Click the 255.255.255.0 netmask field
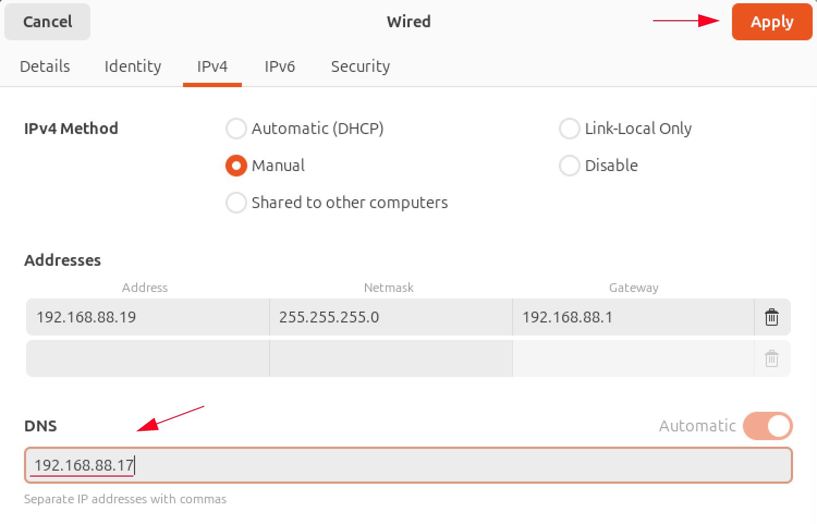Image resolution: width=817 pixels, height=524 pixels. tap(391, 317)
